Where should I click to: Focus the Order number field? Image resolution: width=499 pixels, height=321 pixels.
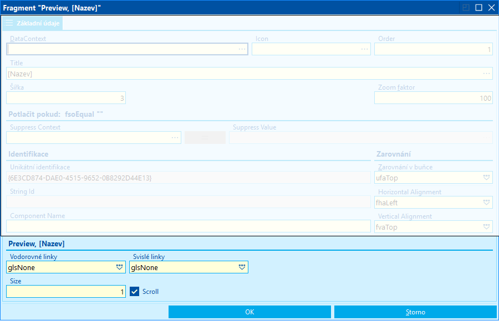tap(434, 49)
